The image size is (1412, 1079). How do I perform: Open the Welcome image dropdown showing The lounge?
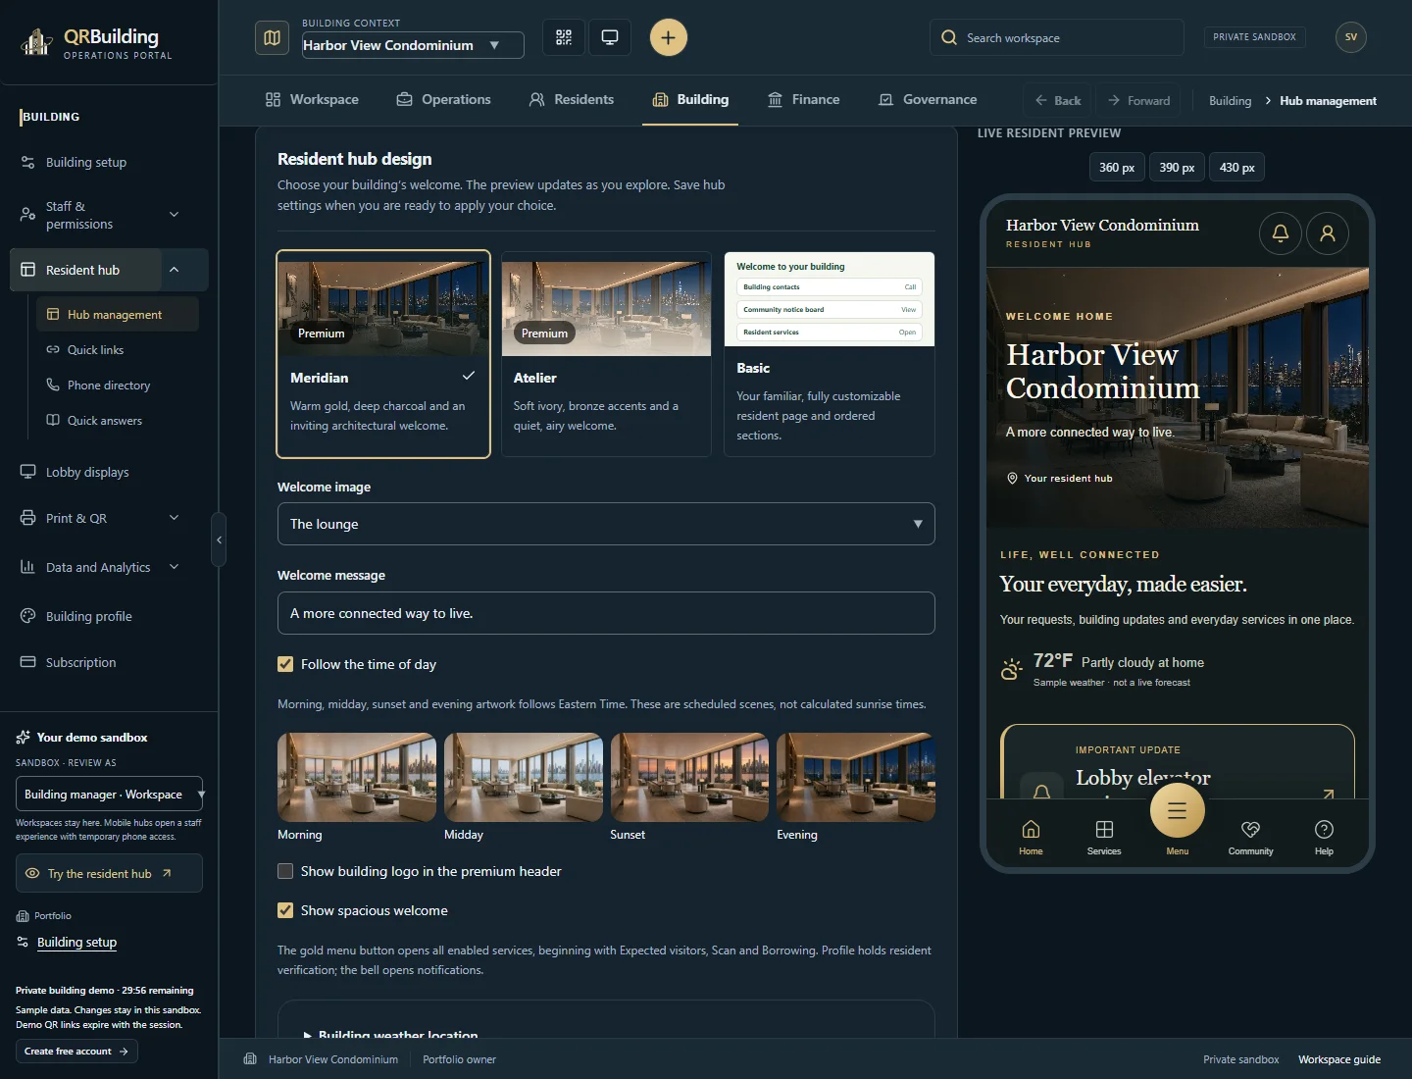click(606, 524)
